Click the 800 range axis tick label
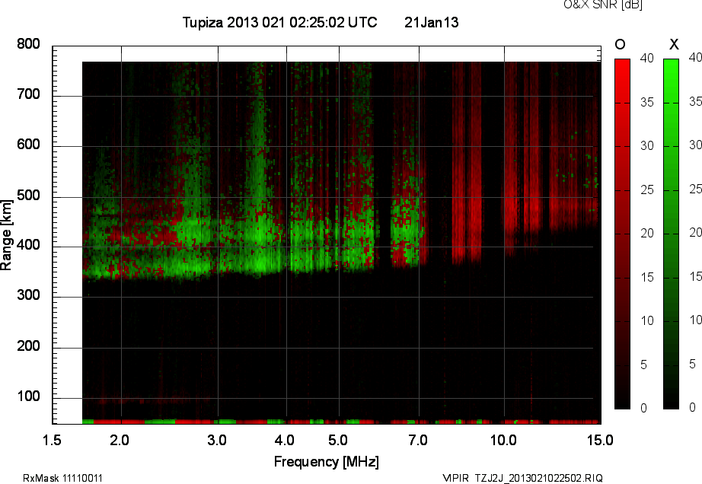The height and width of the screenshot is (484, 702). (28, 44)
